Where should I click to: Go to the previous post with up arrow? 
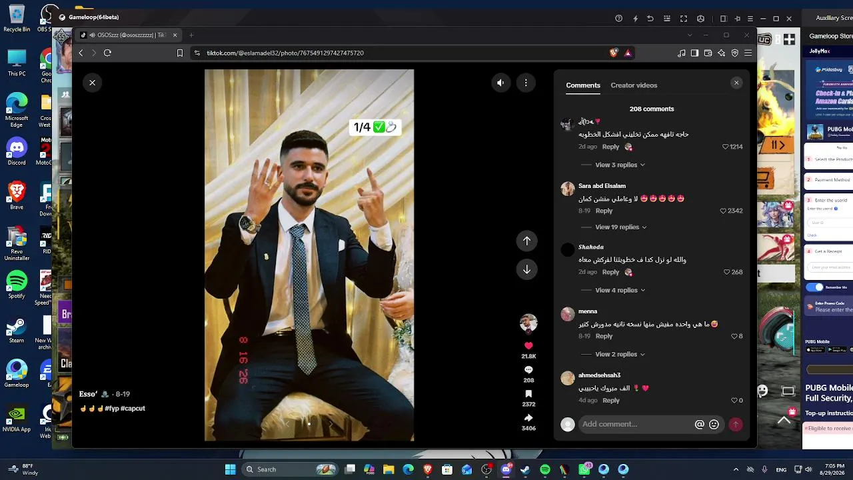(x=526, y=241)
